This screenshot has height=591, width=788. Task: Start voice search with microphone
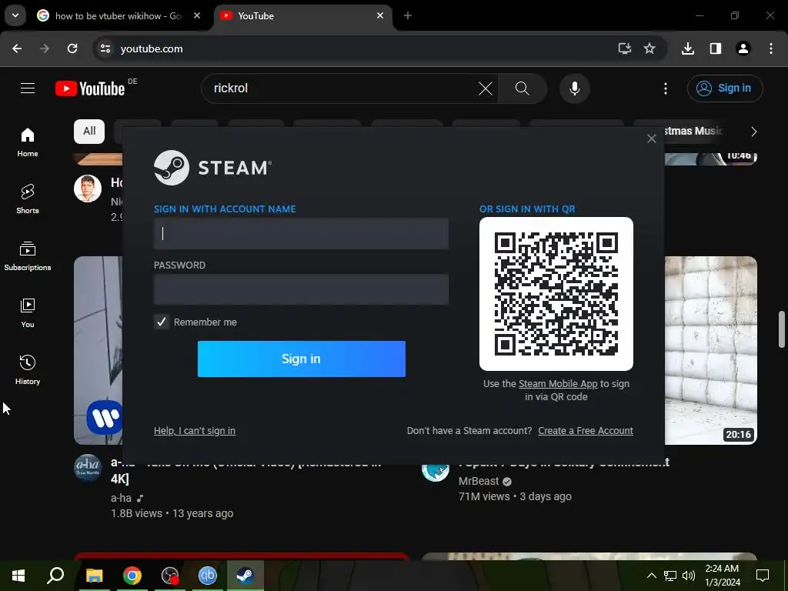pyautogui.click(x=574, y=88)
